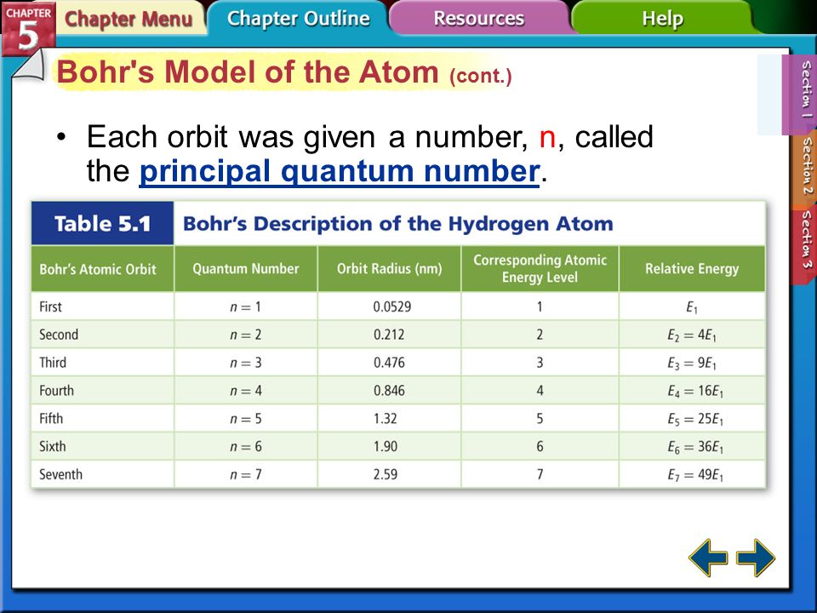Image resolution: width=817 pixels, height=613 pixels.
Task: Click the E4 = 16E1 cell
Action: (692, 391)
